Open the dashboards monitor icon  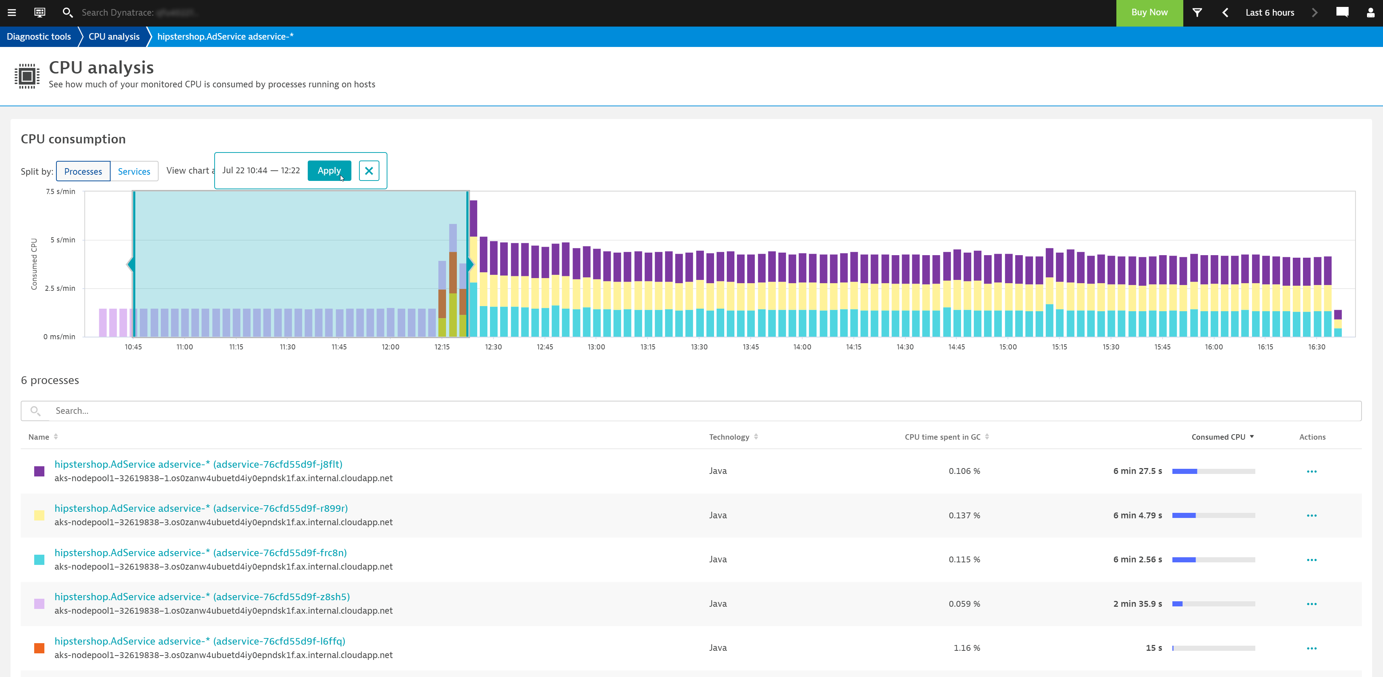point(40,12)
